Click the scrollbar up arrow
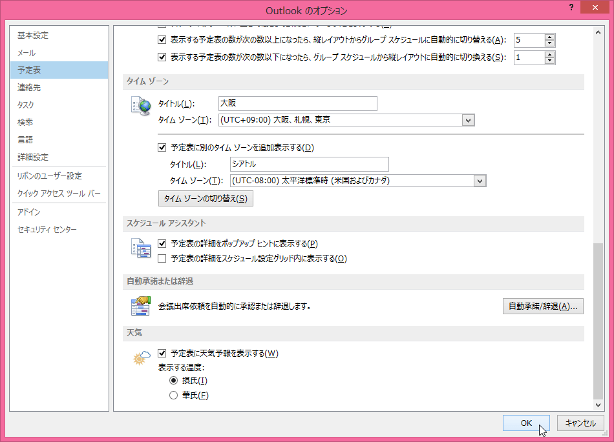Viewport: 614px width, 442px height. (x=598, y=32)
